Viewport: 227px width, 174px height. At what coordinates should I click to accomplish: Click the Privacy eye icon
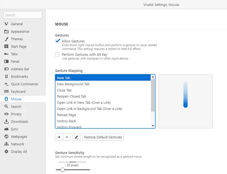tap(6, 114)
